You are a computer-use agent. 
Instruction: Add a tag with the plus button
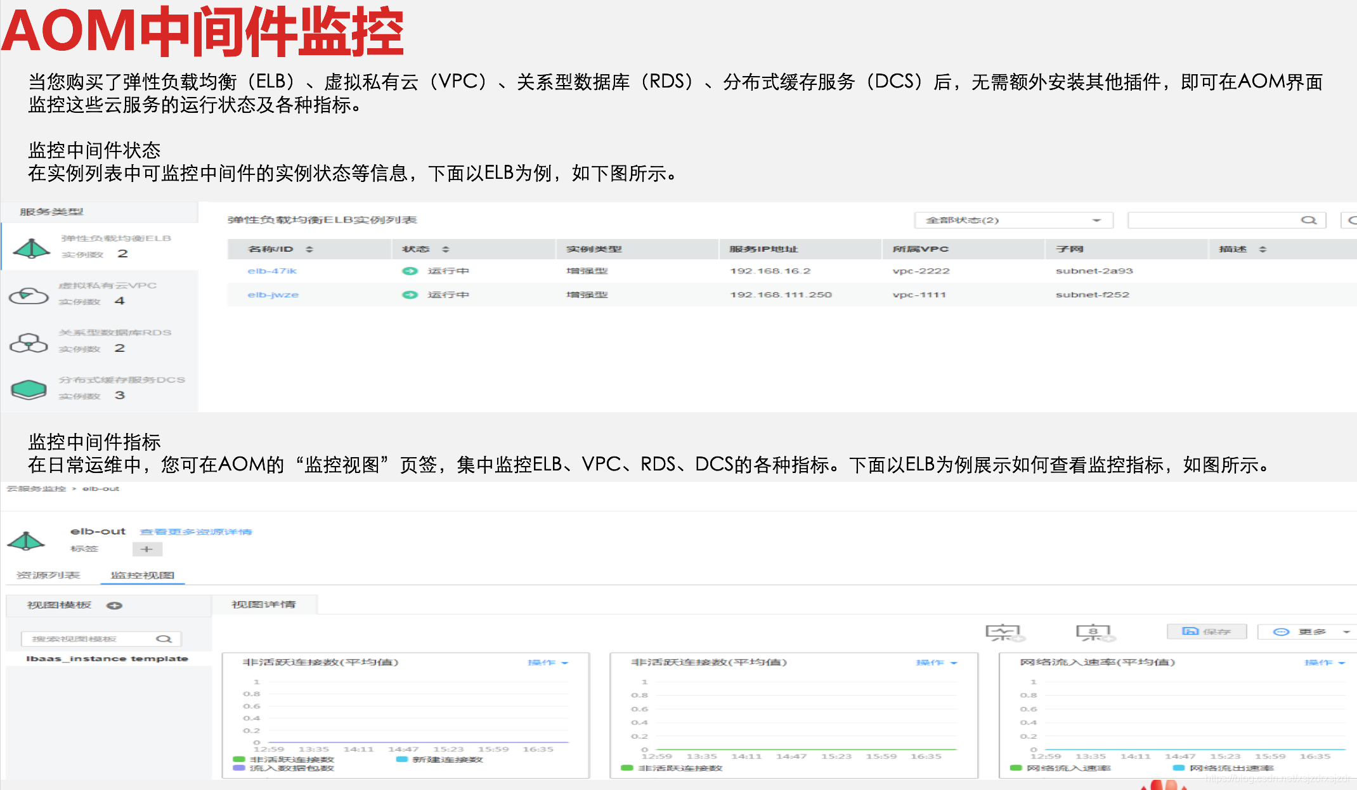[x=147, y=549]
